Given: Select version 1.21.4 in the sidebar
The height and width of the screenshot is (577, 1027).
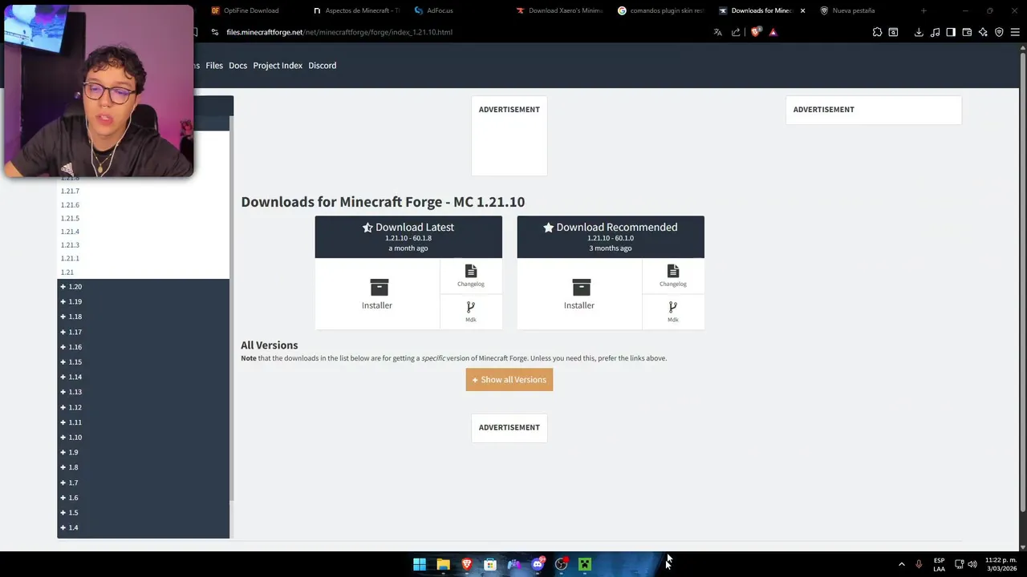Looking at the screenshot, I should click(x=70, y=232).
